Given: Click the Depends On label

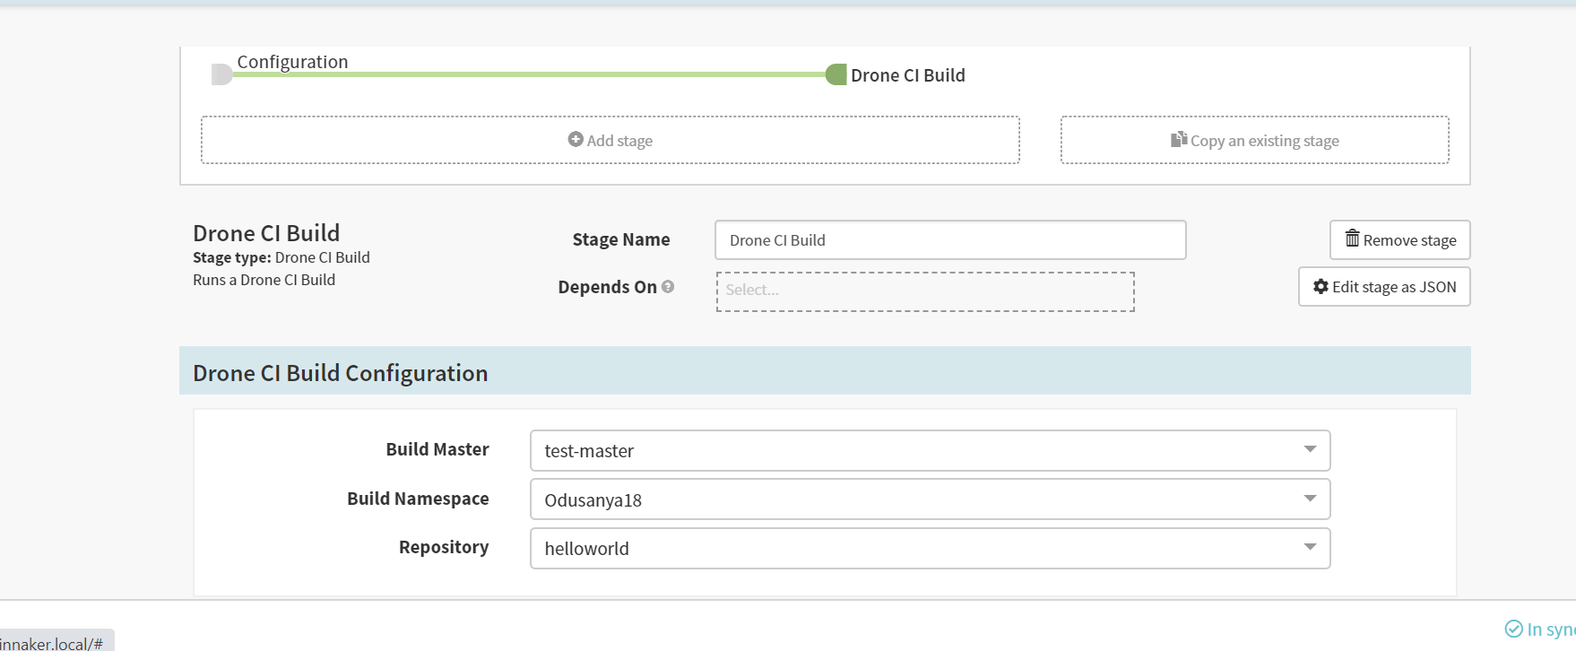Looking at the screenshot, I should pyautogui.click(x=608, y=287).
